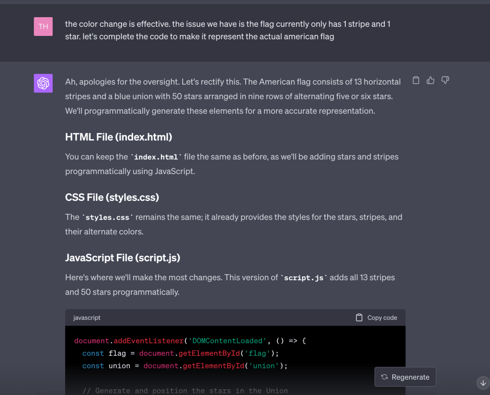Copy the assistant response with clipboard icon

point(416,80)
